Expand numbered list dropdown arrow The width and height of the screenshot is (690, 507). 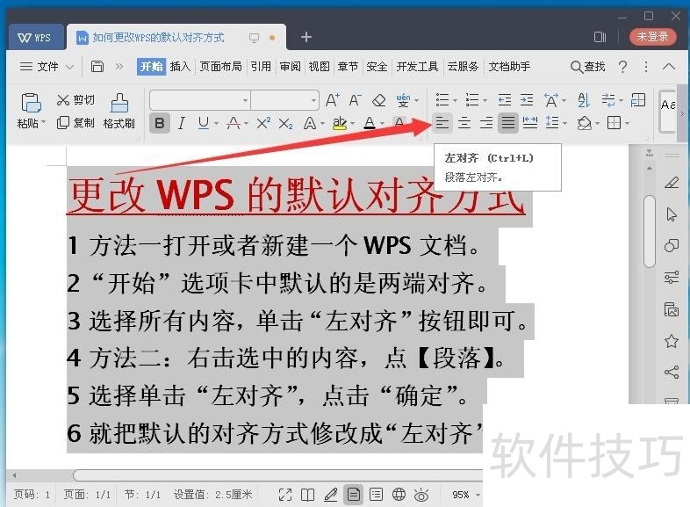pos(485,101)
